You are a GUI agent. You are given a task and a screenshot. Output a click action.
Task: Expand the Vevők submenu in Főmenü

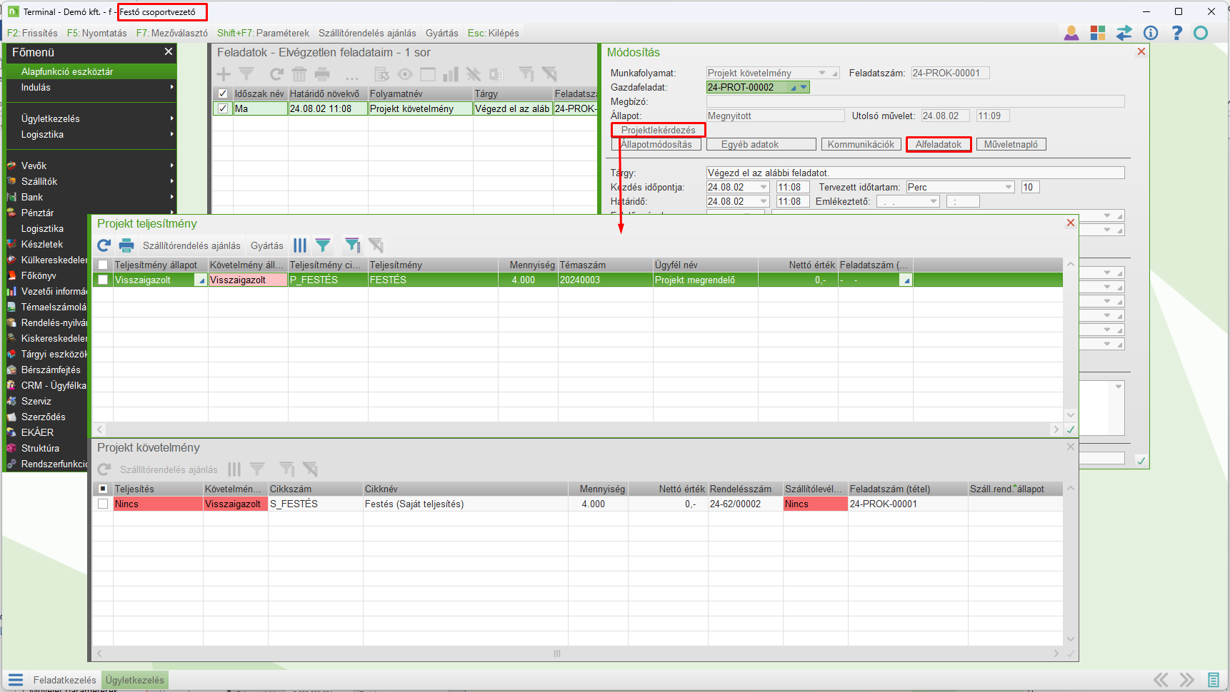(91, 166)
